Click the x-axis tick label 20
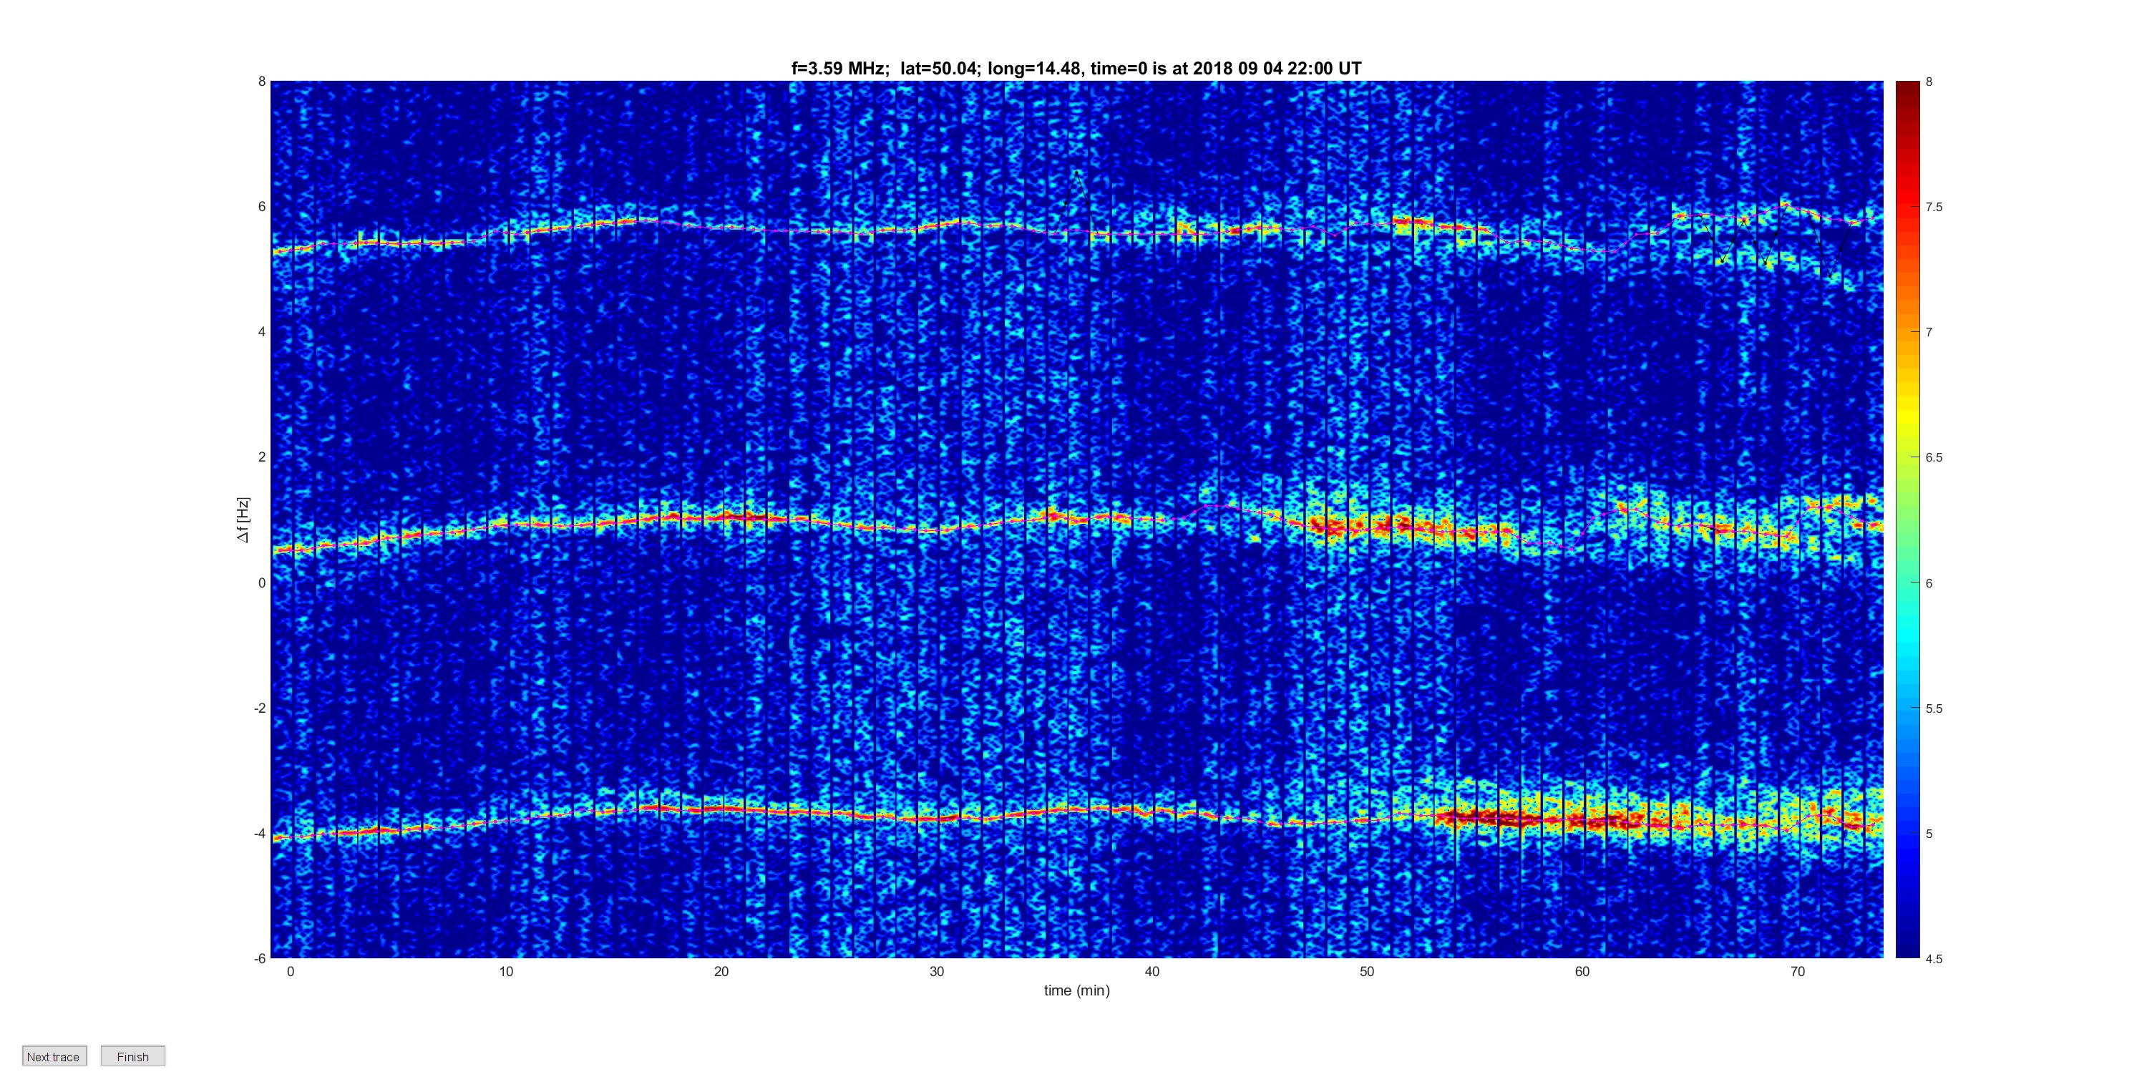 point(721,971)
